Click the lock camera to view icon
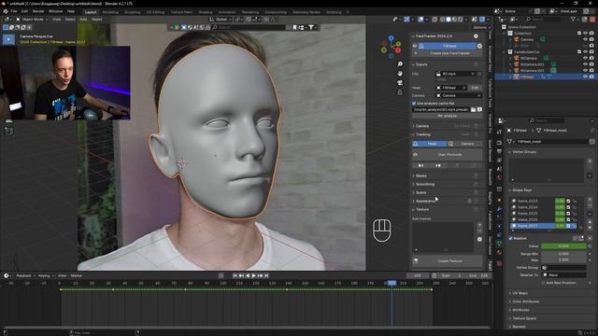The height and width of the screenshot is (336, 598). click(400, 92)
